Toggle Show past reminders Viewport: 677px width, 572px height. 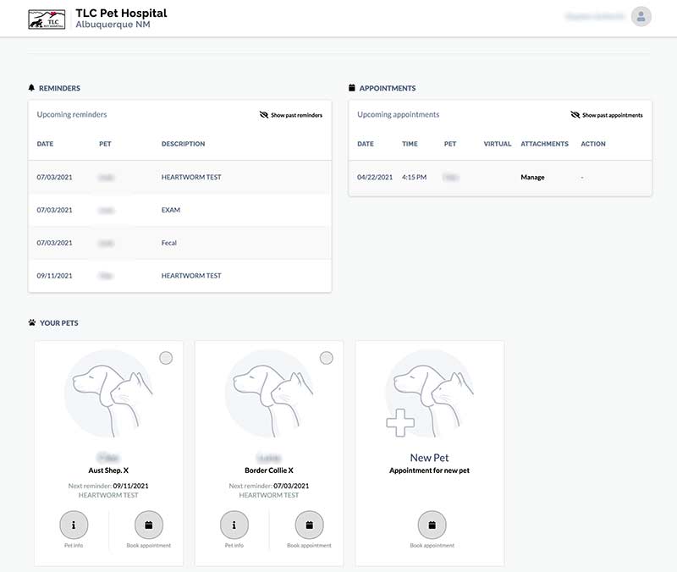(291, 115)
